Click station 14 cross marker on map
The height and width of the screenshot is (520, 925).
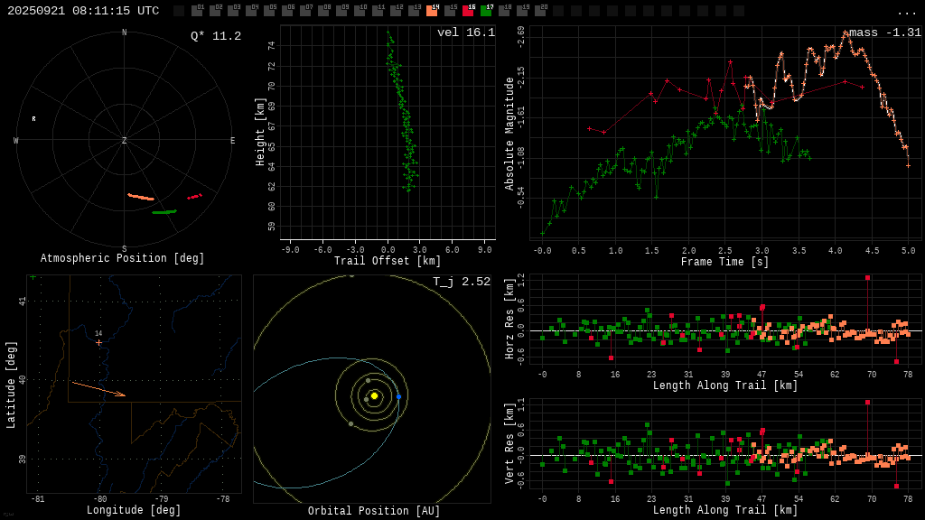99,342
